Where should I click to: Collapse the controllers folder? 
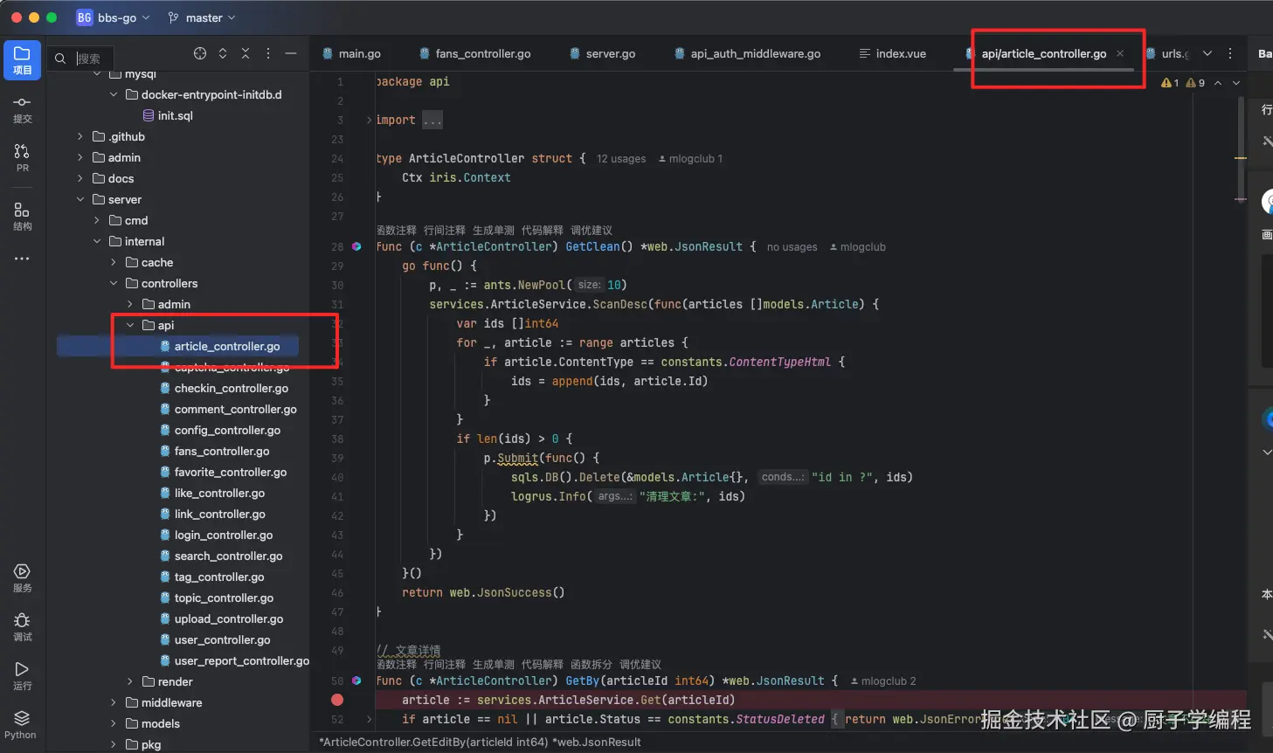[114, 283]
